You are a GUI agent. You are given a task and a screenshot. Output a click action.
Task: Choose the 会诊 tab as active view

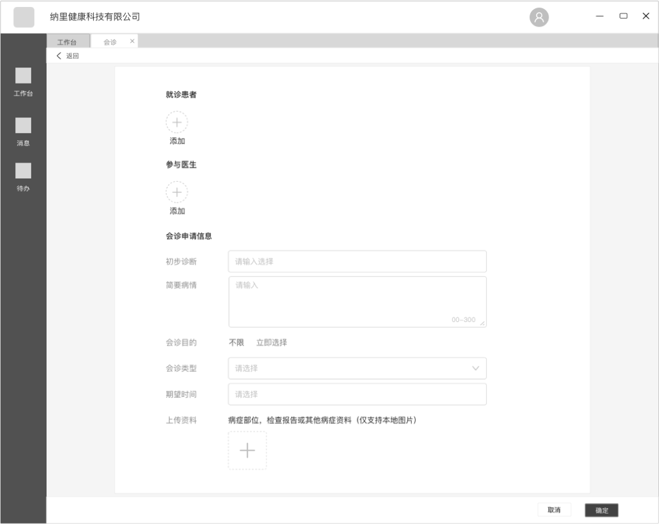pos(110,41)
